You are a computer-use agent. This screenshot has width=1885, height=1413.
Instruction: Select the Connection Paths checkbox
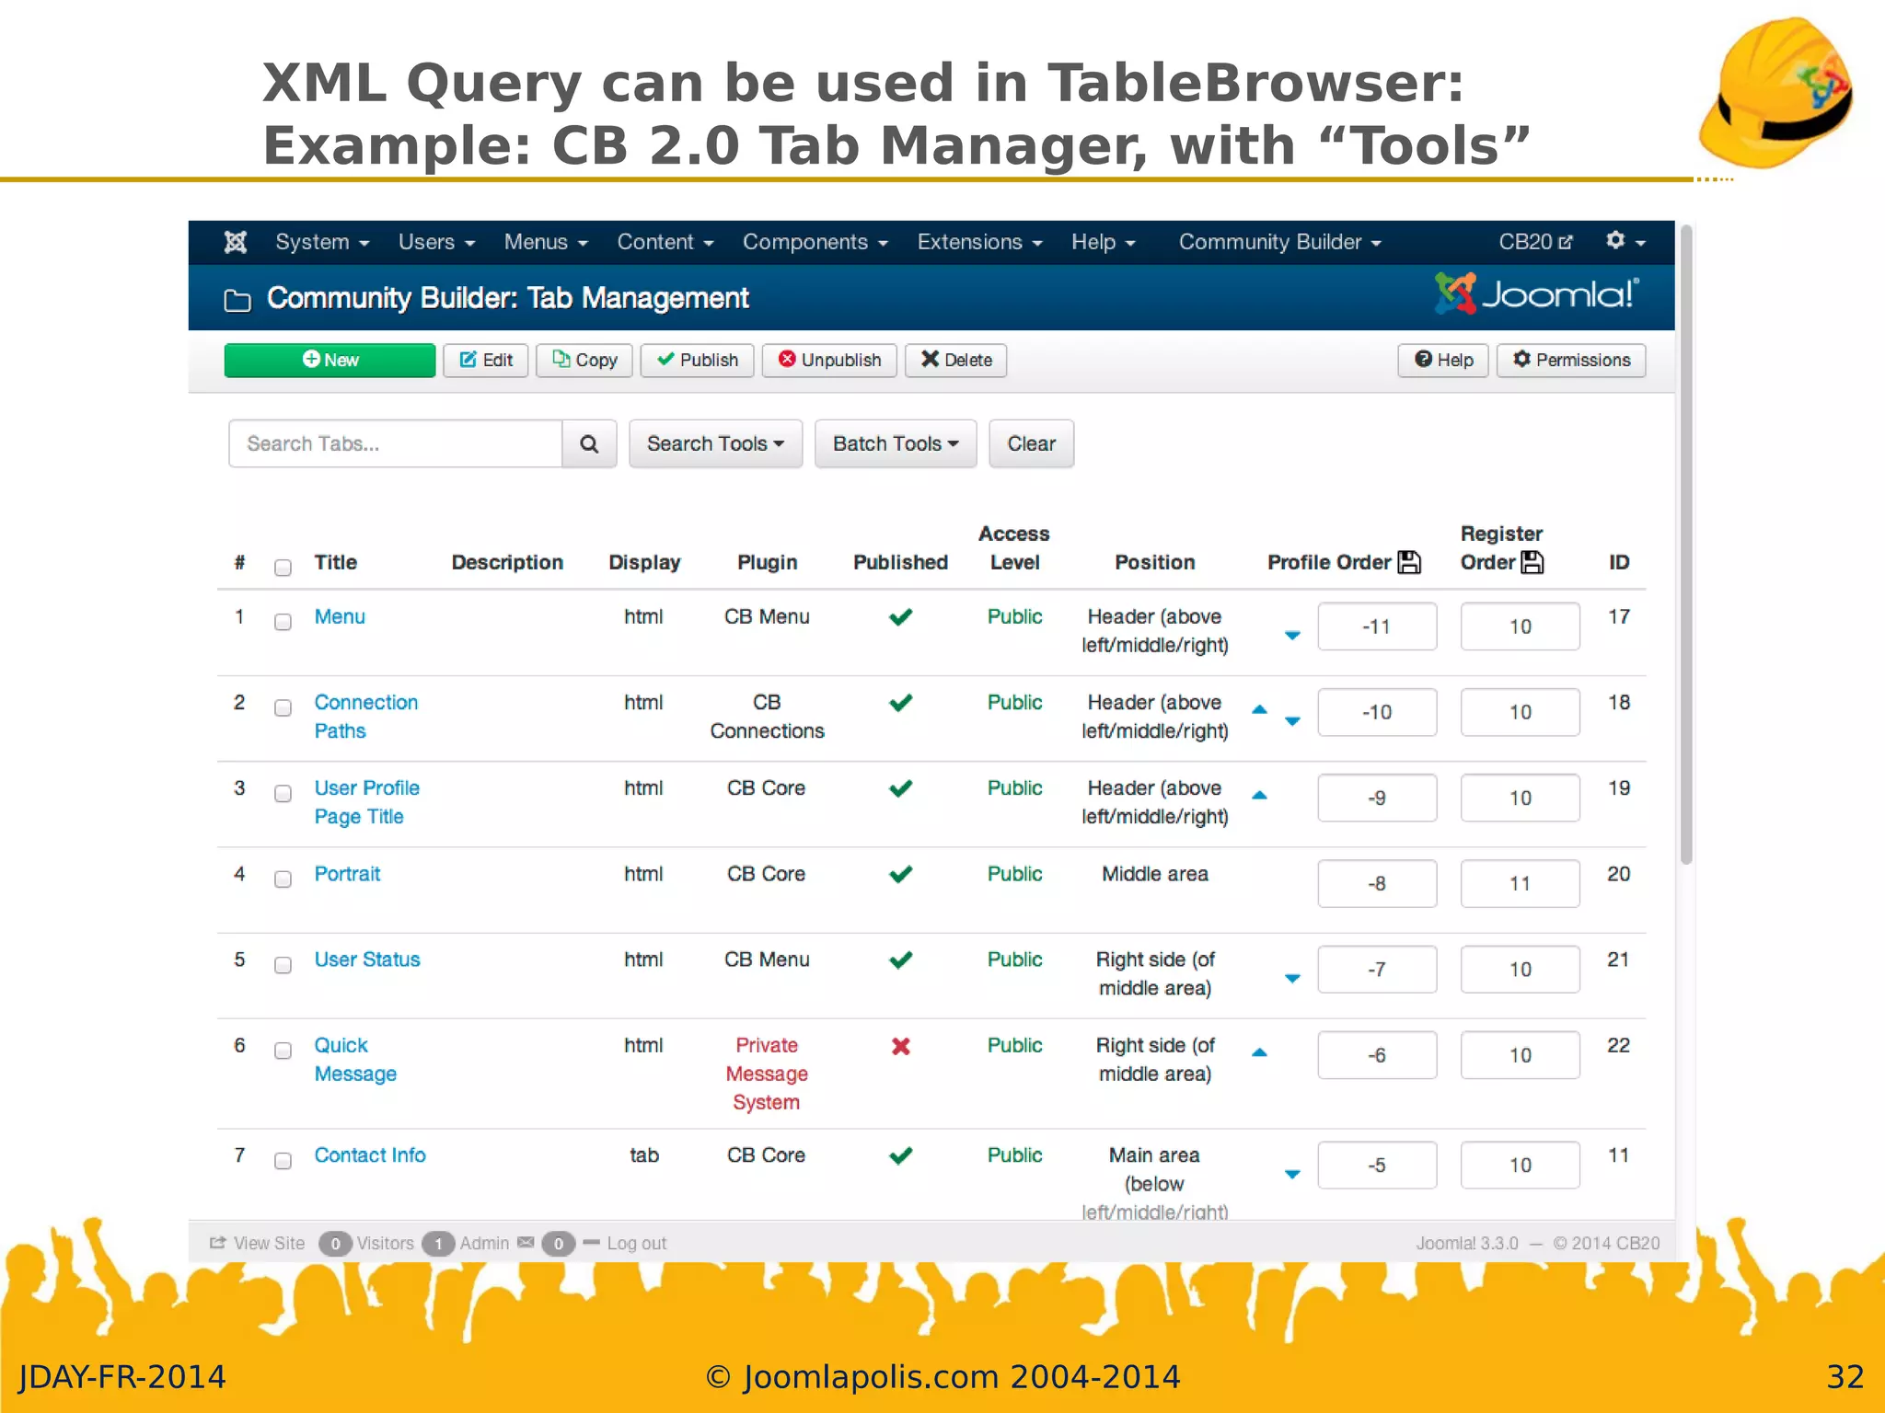pos(283,707)
